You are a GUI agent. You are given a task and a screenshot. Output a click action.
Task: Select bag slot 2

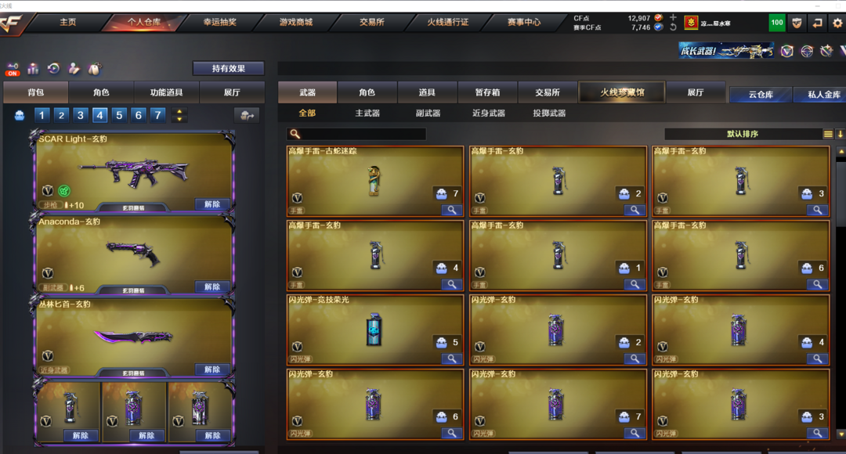click(x=61, y=115)
